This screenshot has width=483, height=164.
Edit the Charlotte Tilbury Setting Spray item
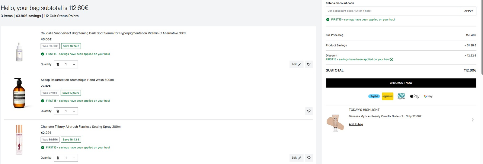296,158
